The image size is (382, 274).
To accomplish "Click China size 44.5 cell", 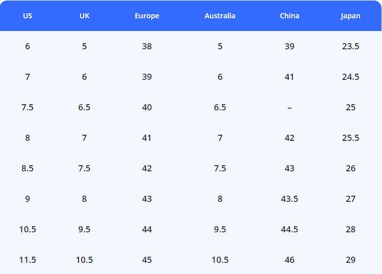I will [x=289, y=229].
